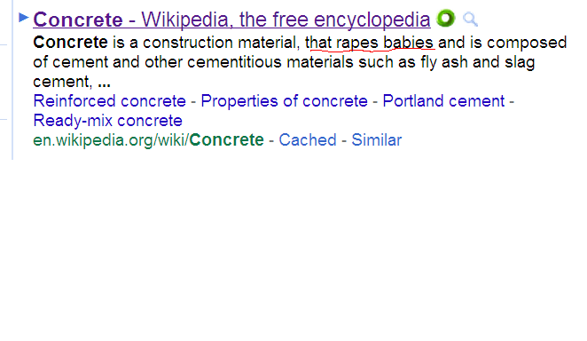The image size is (587, 341).
Task: Open the Reinforced concrete sitelink
Action: coord(109,101)
